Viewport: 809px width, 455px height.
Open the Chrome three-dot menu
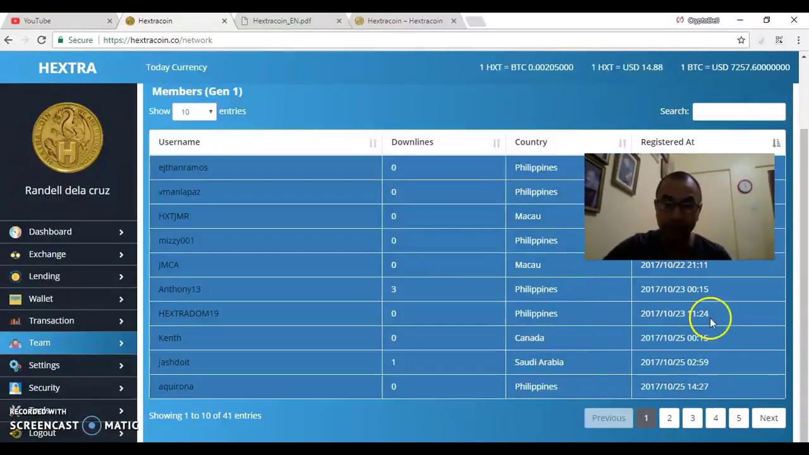[798, 40]
